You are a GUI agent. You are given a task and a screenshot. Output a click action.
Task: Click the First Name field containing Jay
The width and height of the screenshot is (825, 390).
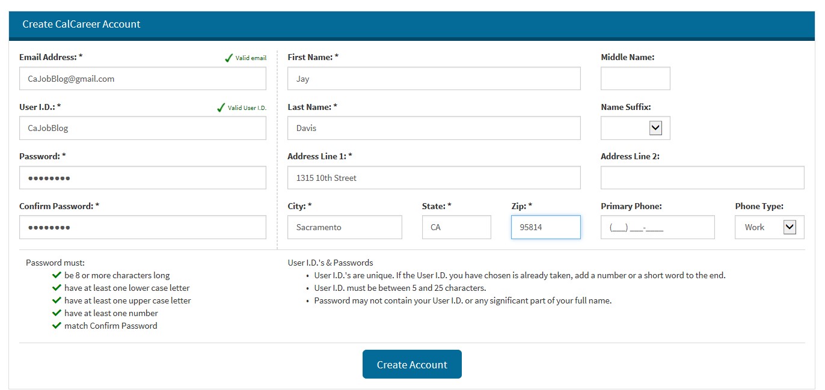434,79
